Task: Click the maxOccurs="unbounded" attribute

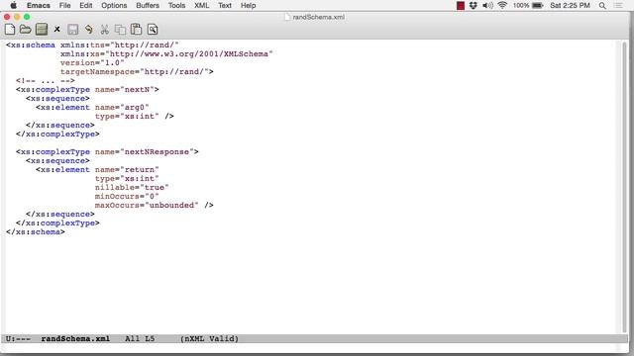Action: (147, 205)
